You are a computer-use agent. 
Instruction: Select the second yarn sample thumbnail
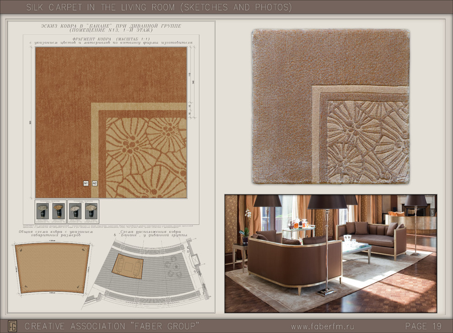coord(58,211)
